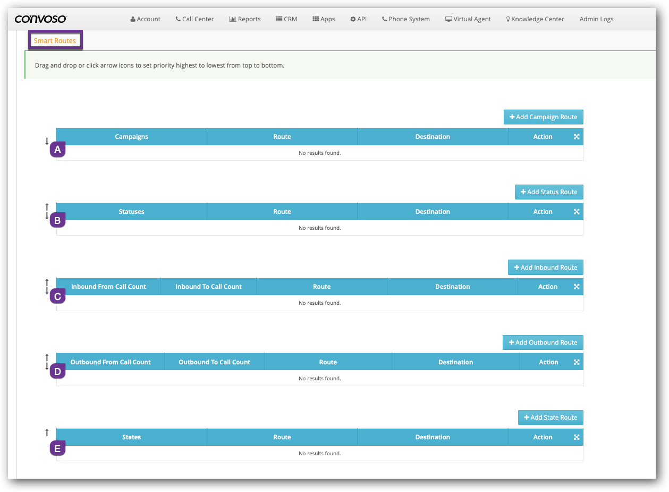Add a new State Route
Screen dimensions: 669x492
[551, 418]
